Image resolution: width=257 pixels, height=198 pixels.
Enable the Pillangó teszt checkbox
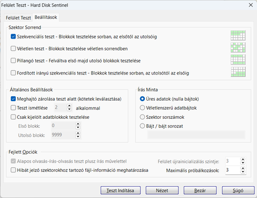coord(13,60)
